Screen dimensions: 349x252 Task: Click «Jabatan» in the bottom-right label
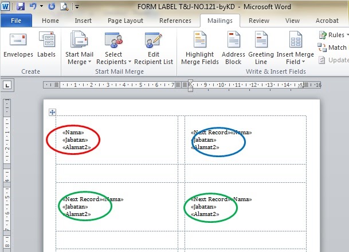tap(203, 207)
